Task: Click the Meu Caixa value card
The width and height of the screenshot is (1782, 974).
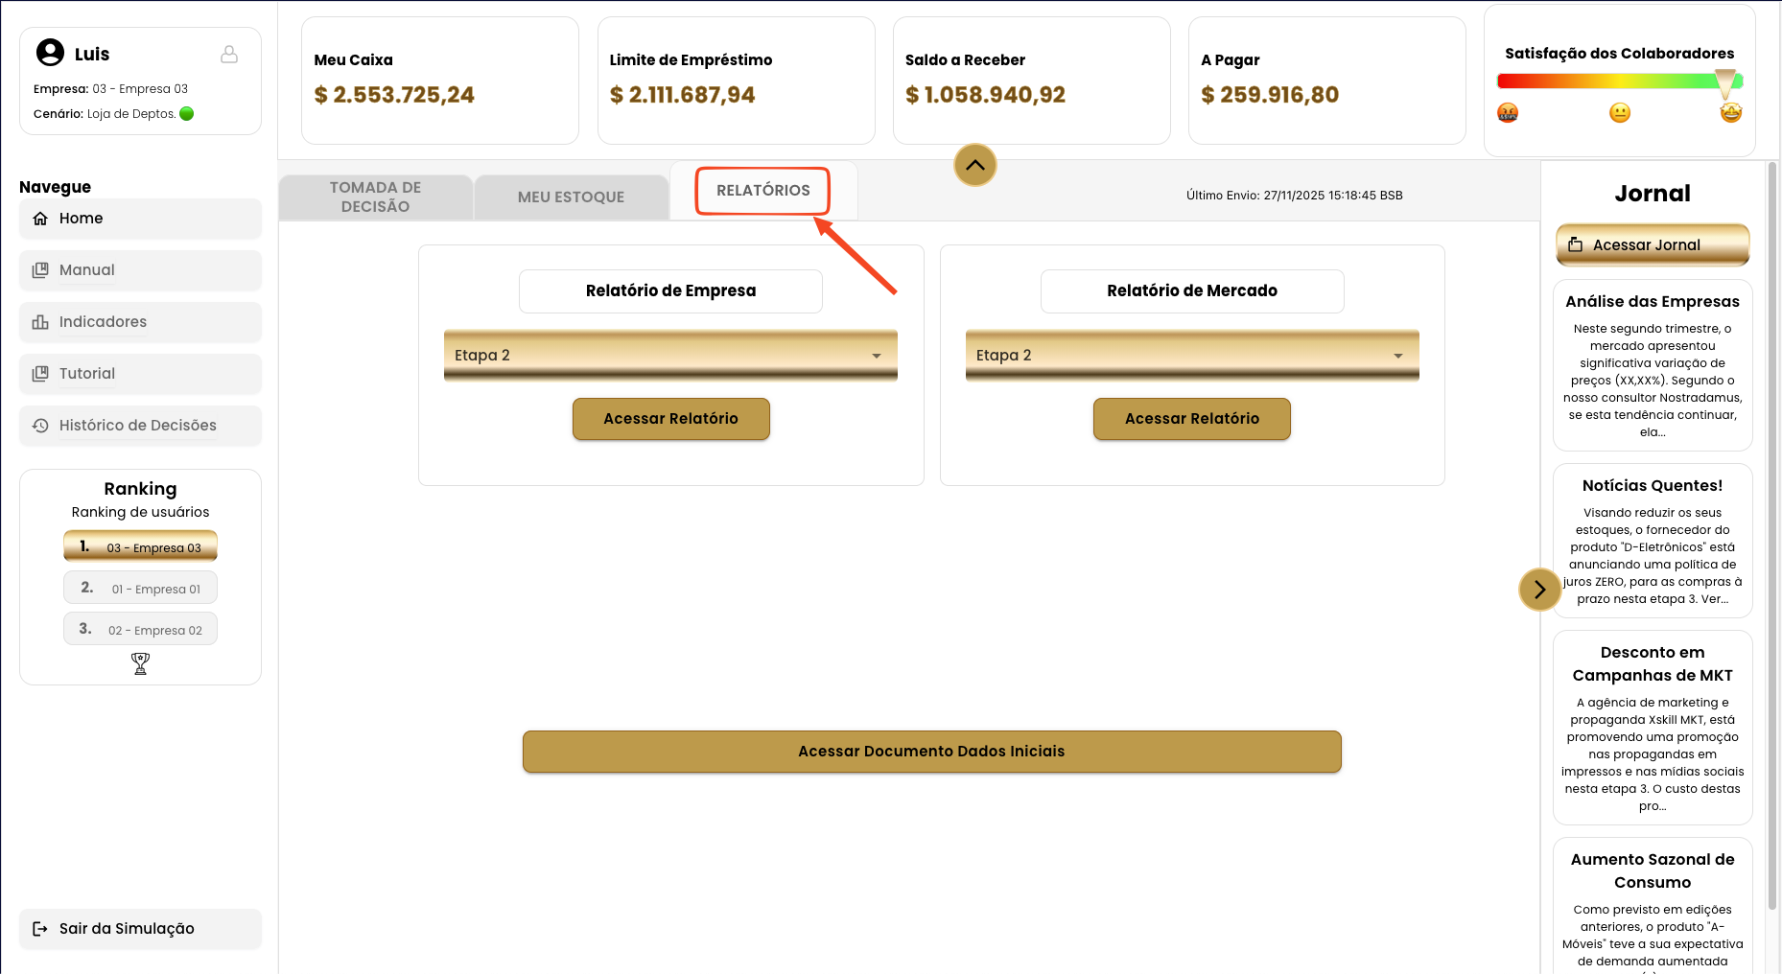Action: [x=440, y=81]
